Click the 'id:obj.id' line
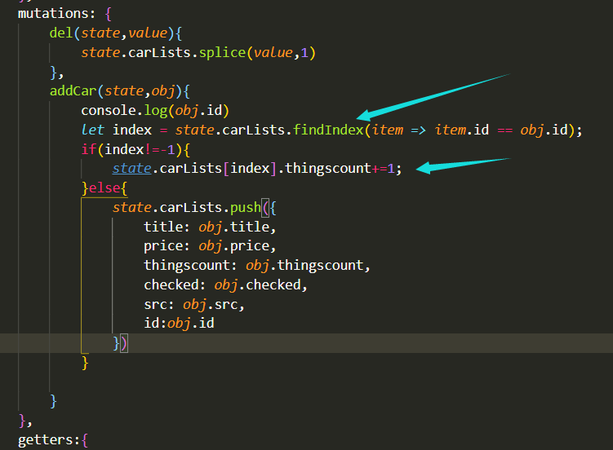 coord(179,324)
